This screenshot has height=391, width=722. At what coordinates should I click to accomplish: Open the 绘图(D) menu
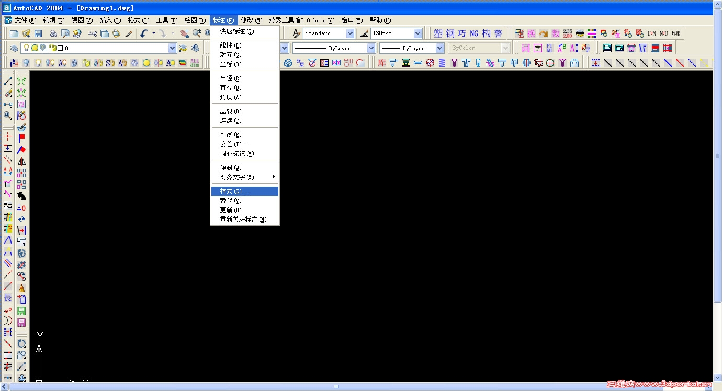click(195, 20)
